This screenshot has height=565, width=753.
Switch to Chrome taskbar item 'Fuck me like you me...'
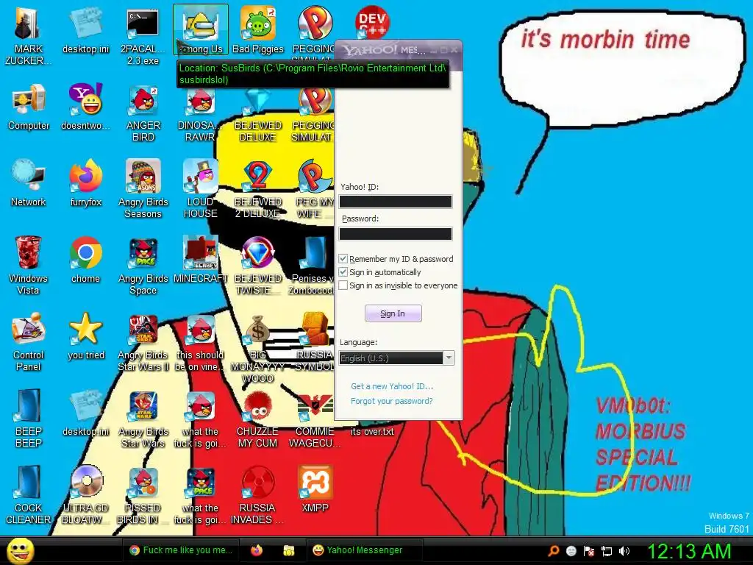click(x=181, y=550)
